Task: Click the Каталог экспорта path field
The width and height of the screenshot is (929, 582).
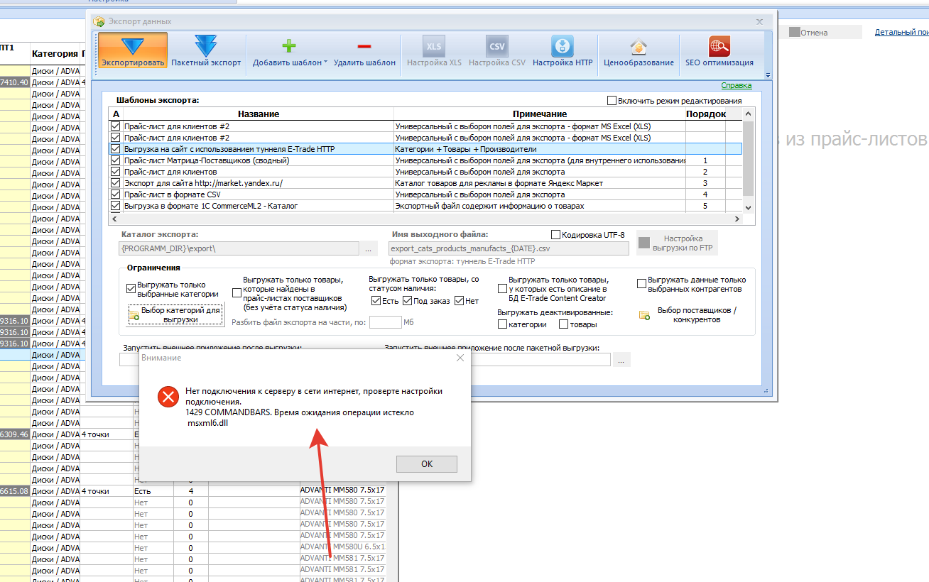Action: [x=239, y=249]
